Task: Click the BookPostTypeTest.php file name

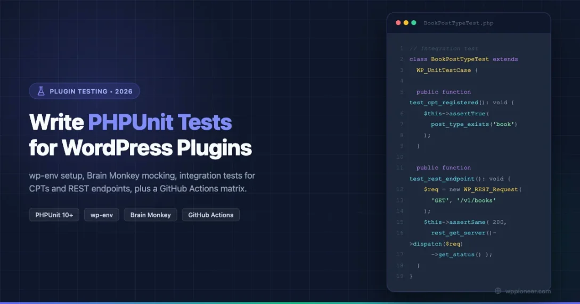Action: [459, 23]
